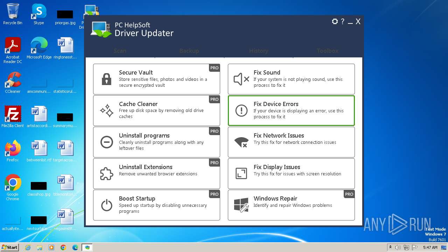Select the Firefox desktop shortcut
The image size is (448, 252).
pos(13,151)
